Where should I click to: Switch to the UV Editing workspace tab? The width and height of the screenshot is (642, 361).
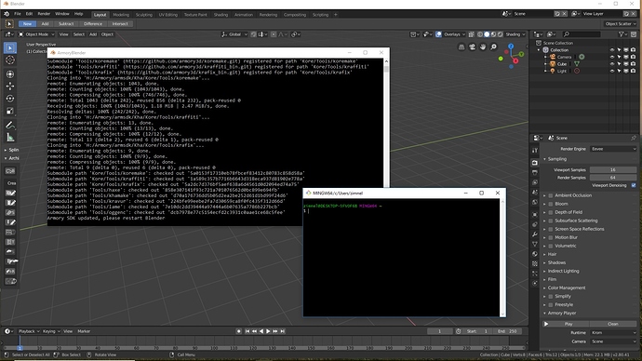[168, 15]
